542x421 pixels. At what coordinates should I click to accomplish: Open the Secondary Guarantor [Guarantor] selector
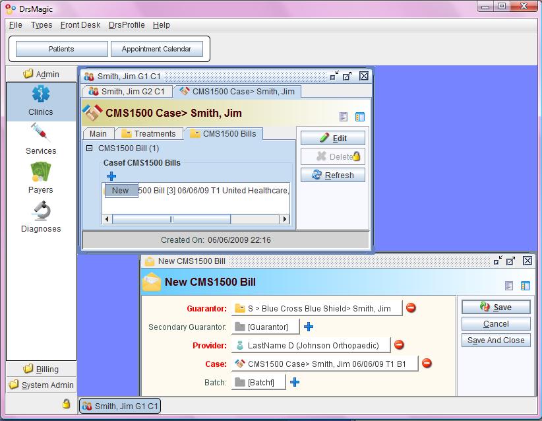pos(265,327)
